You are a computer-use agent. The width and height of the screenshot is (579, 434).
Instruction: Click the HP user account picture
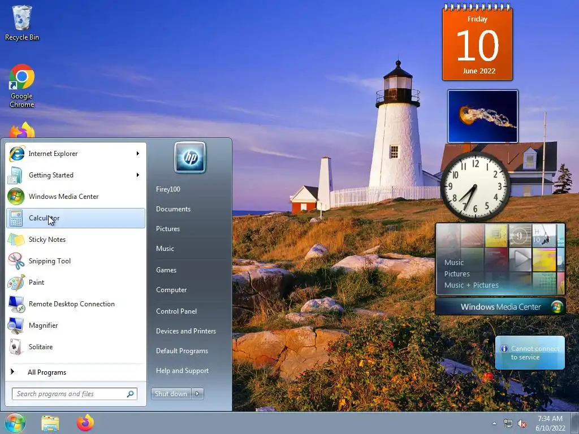pyautogui.click(x=190, y=158)
